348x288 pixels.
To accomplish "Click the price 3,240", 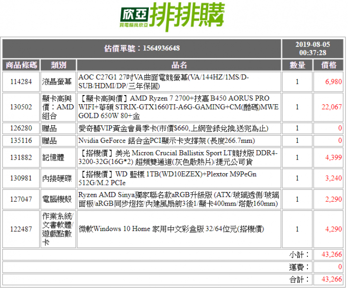I will (x=333, y=178).
